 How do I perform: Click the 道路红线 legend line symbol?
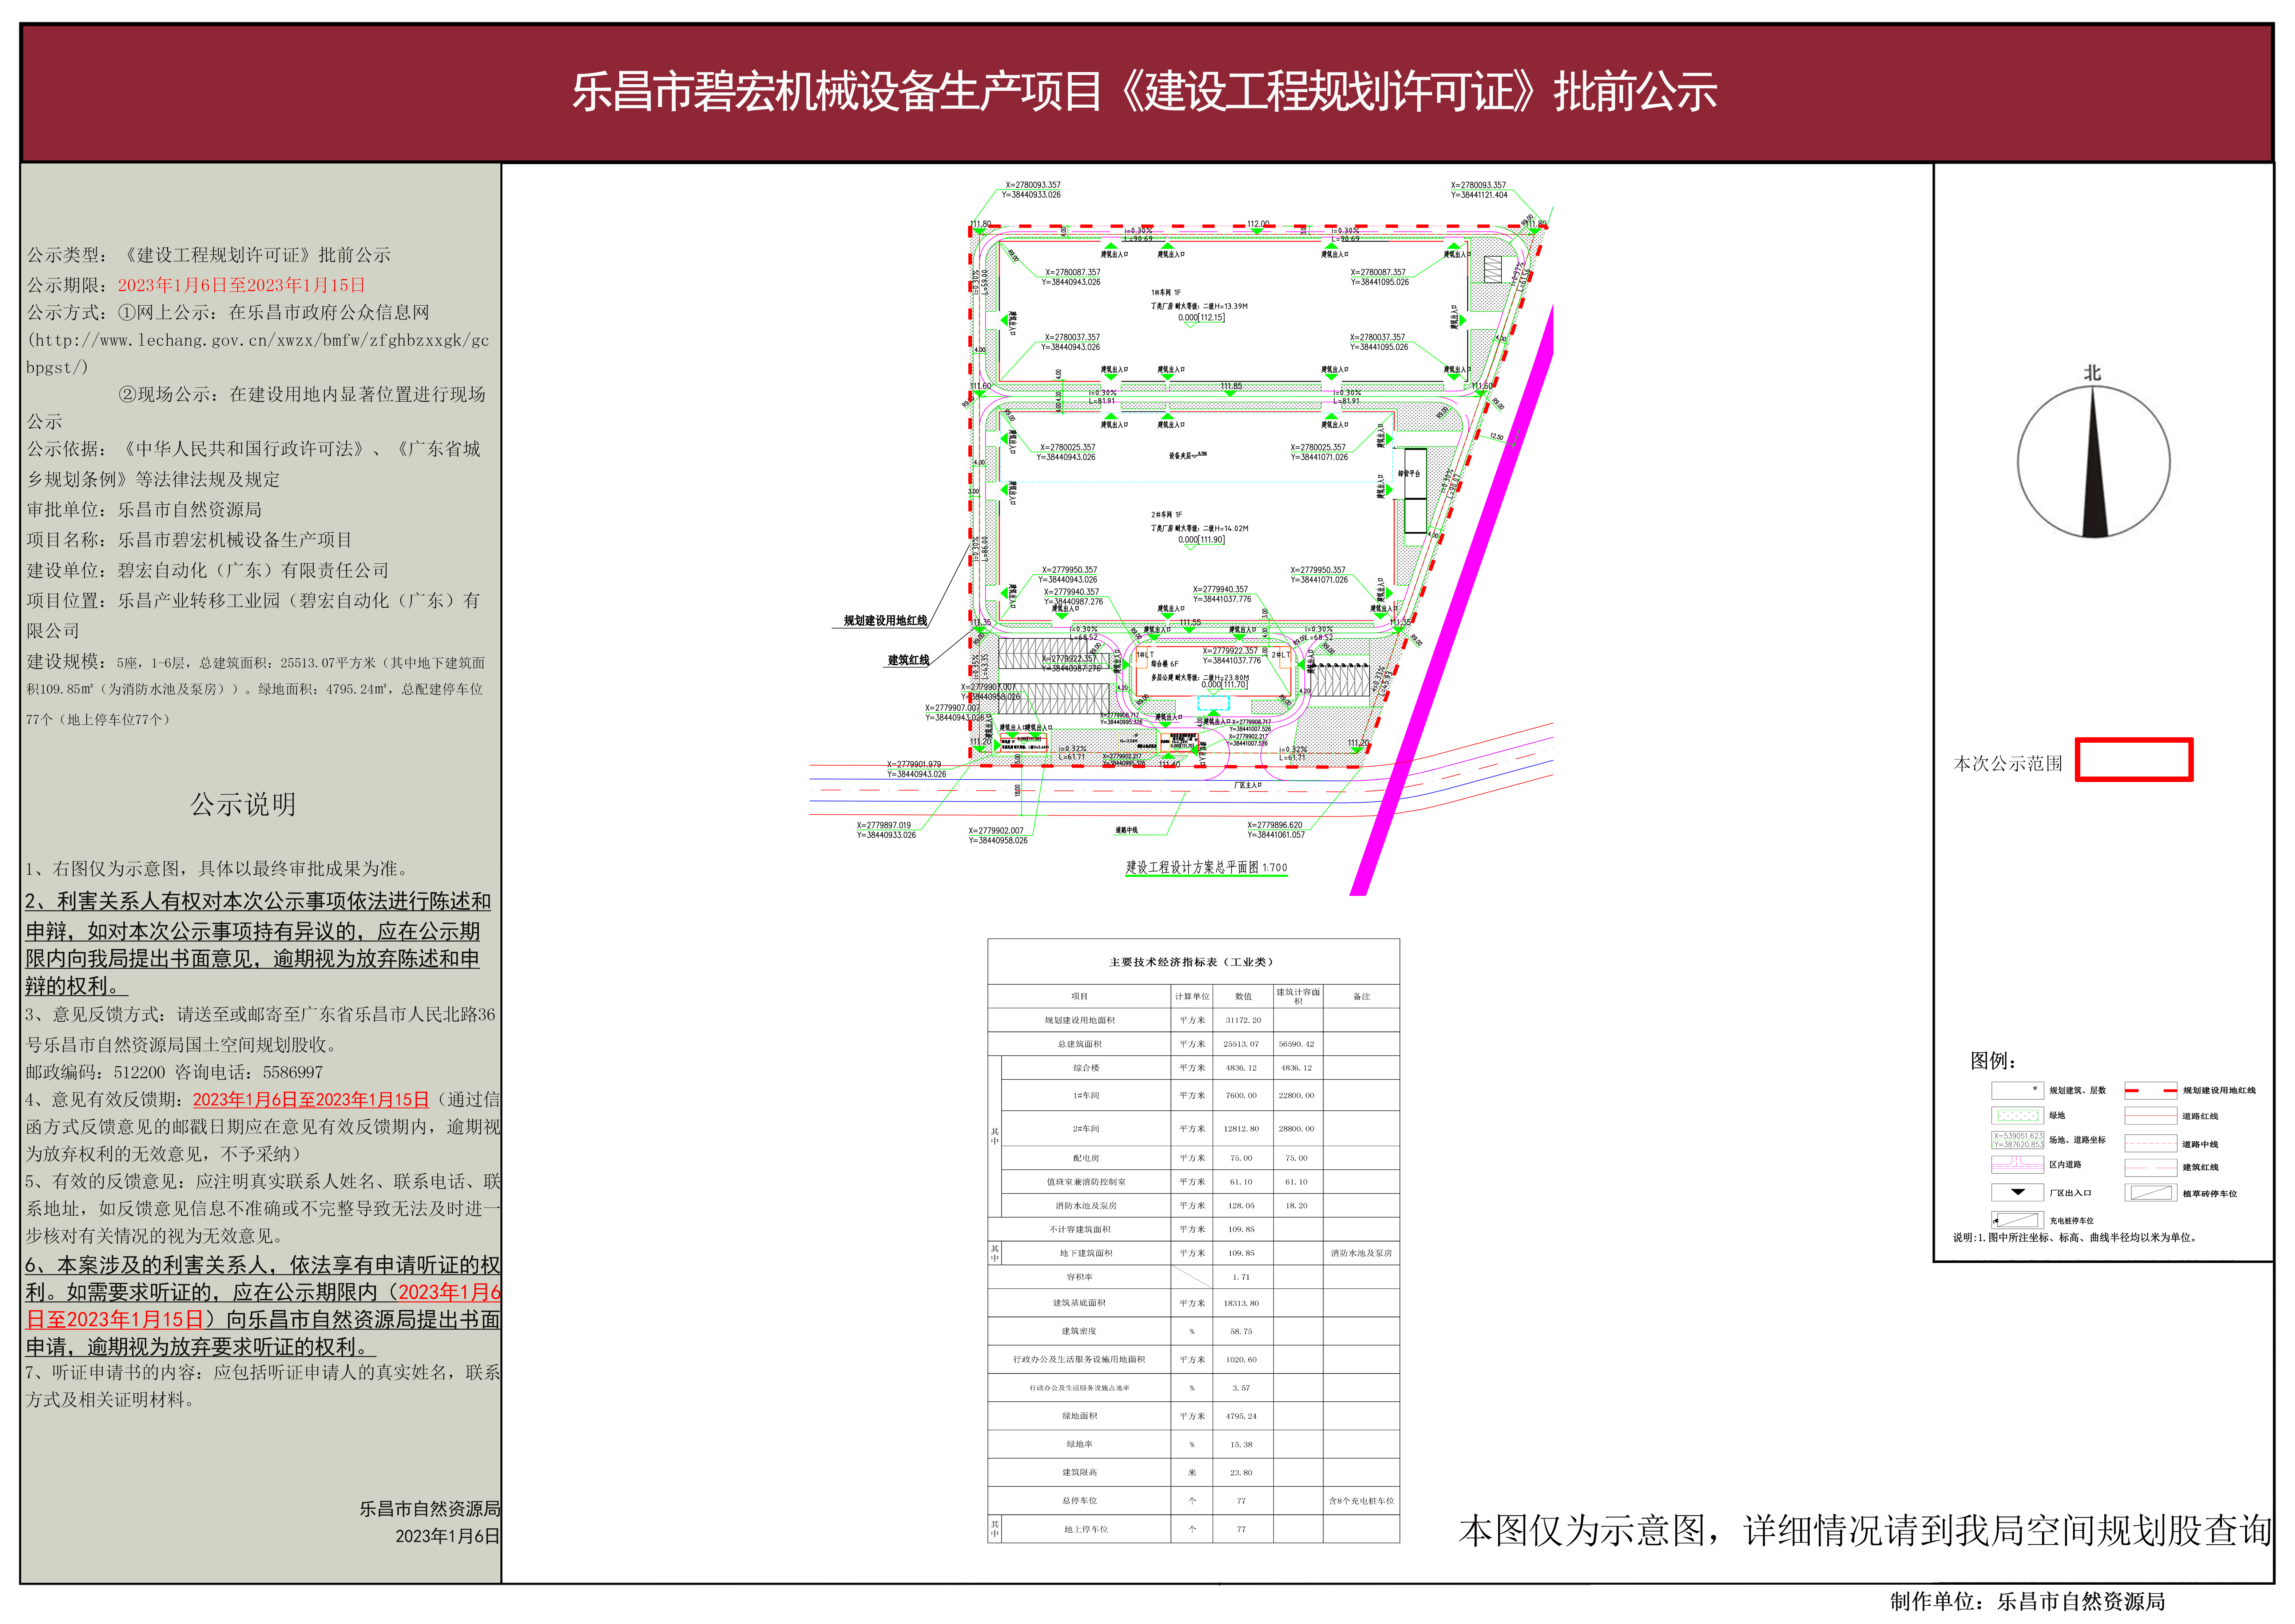pos(2150,1116)
